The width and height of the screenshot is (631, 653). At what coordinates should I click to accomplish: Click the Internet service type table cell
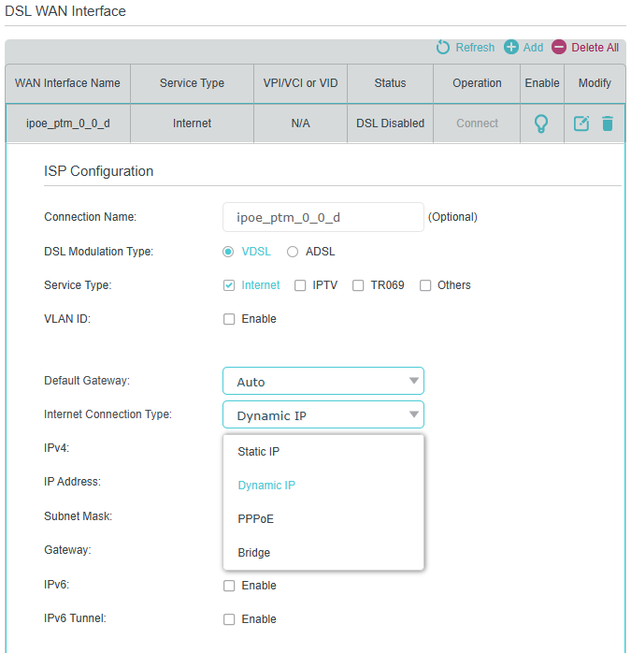coord(192,123)
